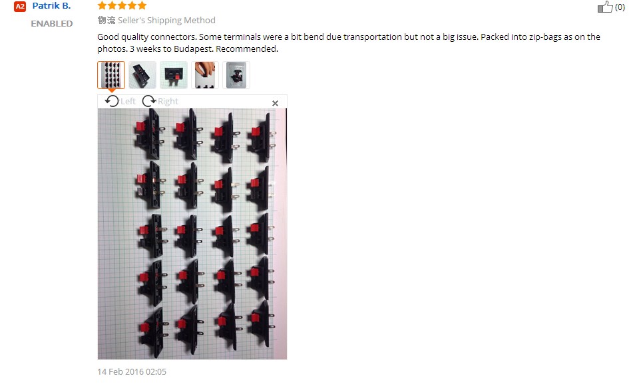The width and height of the screenshot is (633, 384).
Task: Click the five-star rating icons
Action: (122, 5)
